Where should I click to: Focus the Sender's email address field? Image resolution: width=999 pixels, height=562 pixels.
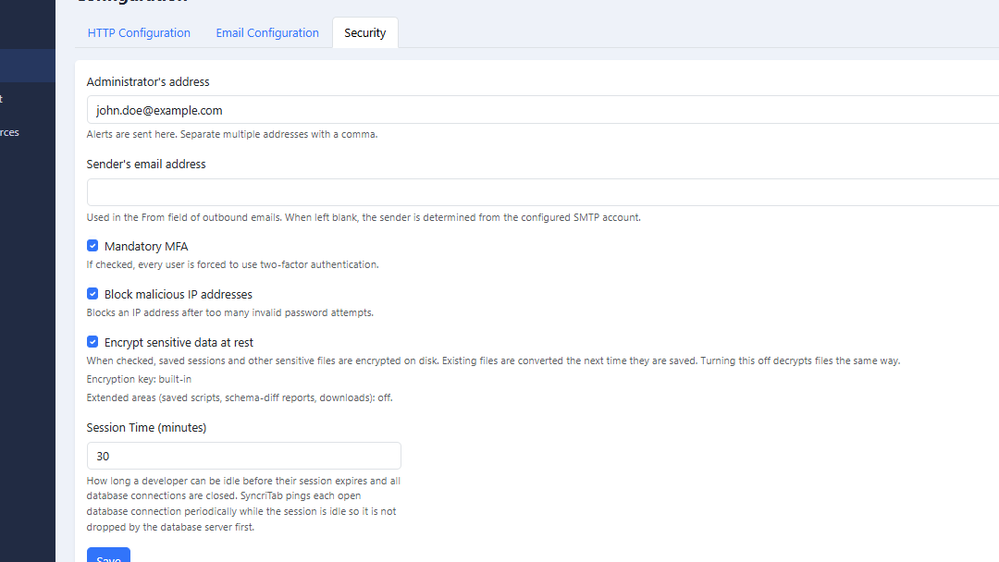pos(543,192)
